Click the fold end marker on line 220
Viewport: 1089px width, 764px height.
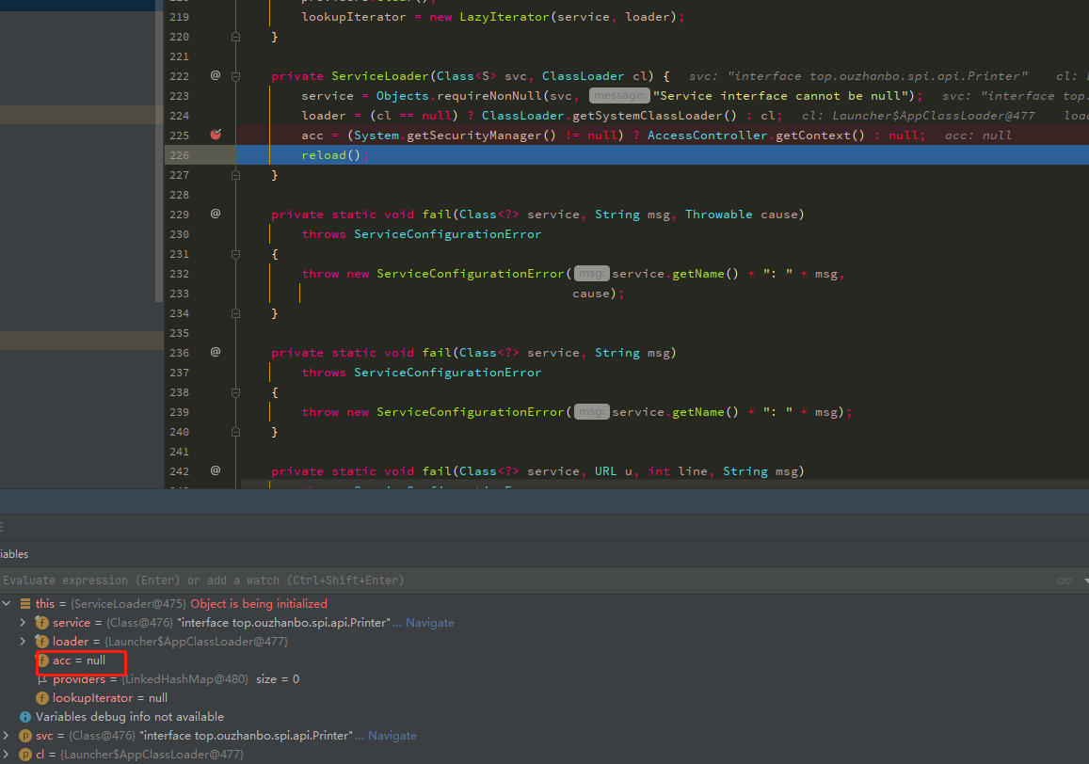point(235,36)
